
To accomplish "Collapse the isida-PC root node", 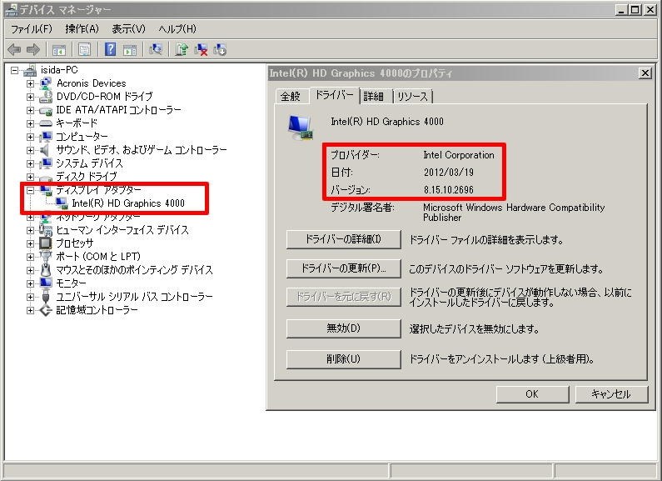I will click(x=15, y=70).
